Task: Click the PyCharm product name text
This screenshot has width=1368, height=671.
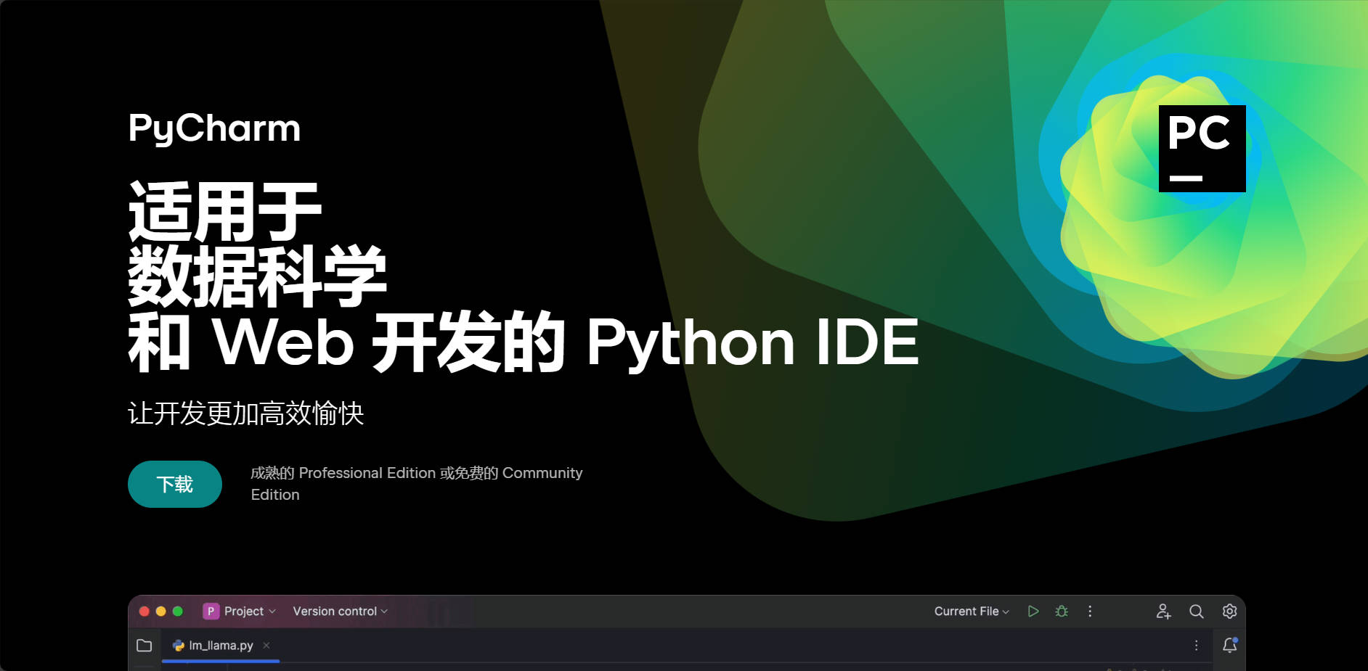Action: click(214, 129)
